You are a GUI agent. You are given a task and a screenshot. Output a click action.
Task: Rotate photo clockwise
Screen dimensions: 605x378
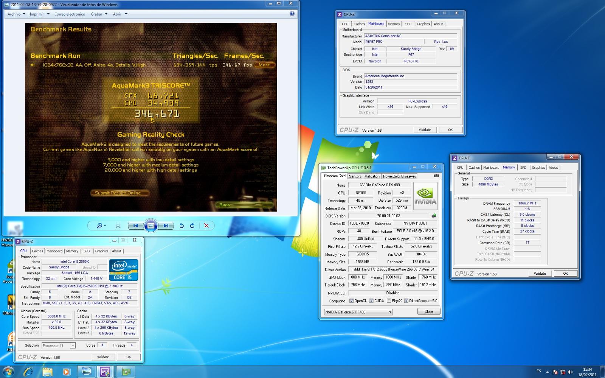click(192, 226)
